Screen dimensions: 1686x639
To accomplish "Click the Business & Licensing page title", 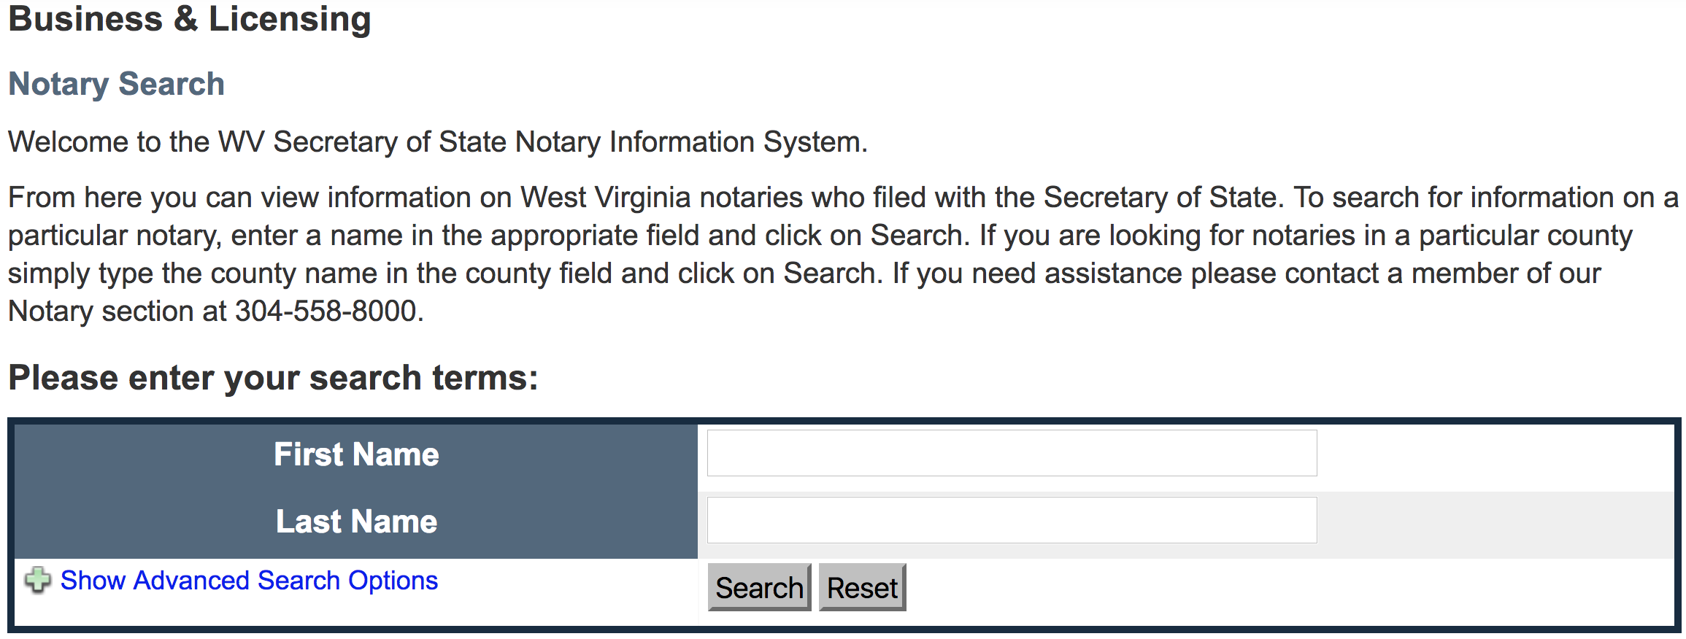I will 190,19.
